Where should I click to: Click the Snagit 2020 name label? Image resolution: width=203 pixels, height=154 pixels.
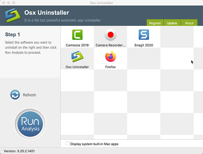click(x=144, y=45)
